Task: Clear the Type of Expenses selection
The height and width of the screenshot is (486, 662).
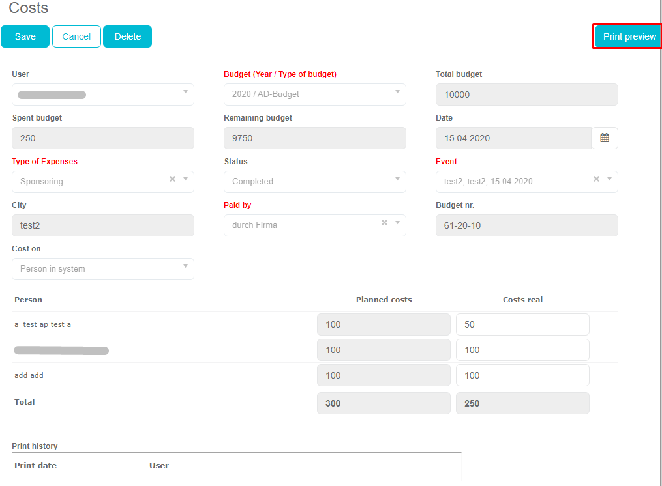Action: 172,179
